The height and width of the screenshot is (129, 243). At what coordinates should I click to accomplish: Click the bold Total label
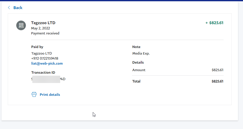[136, 81]
